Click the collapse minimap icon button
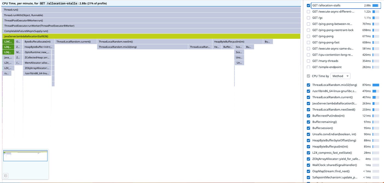The height and width of the screenshot is (183, 384). click(6, 176)
